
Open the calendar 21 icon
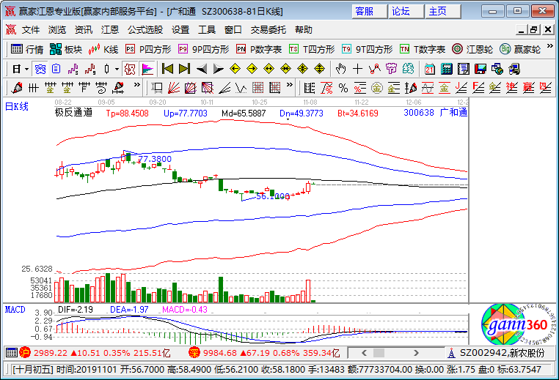pos(430,69)
